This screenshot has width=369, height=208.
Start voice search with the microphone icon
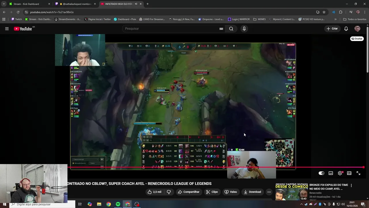point(244,29)
